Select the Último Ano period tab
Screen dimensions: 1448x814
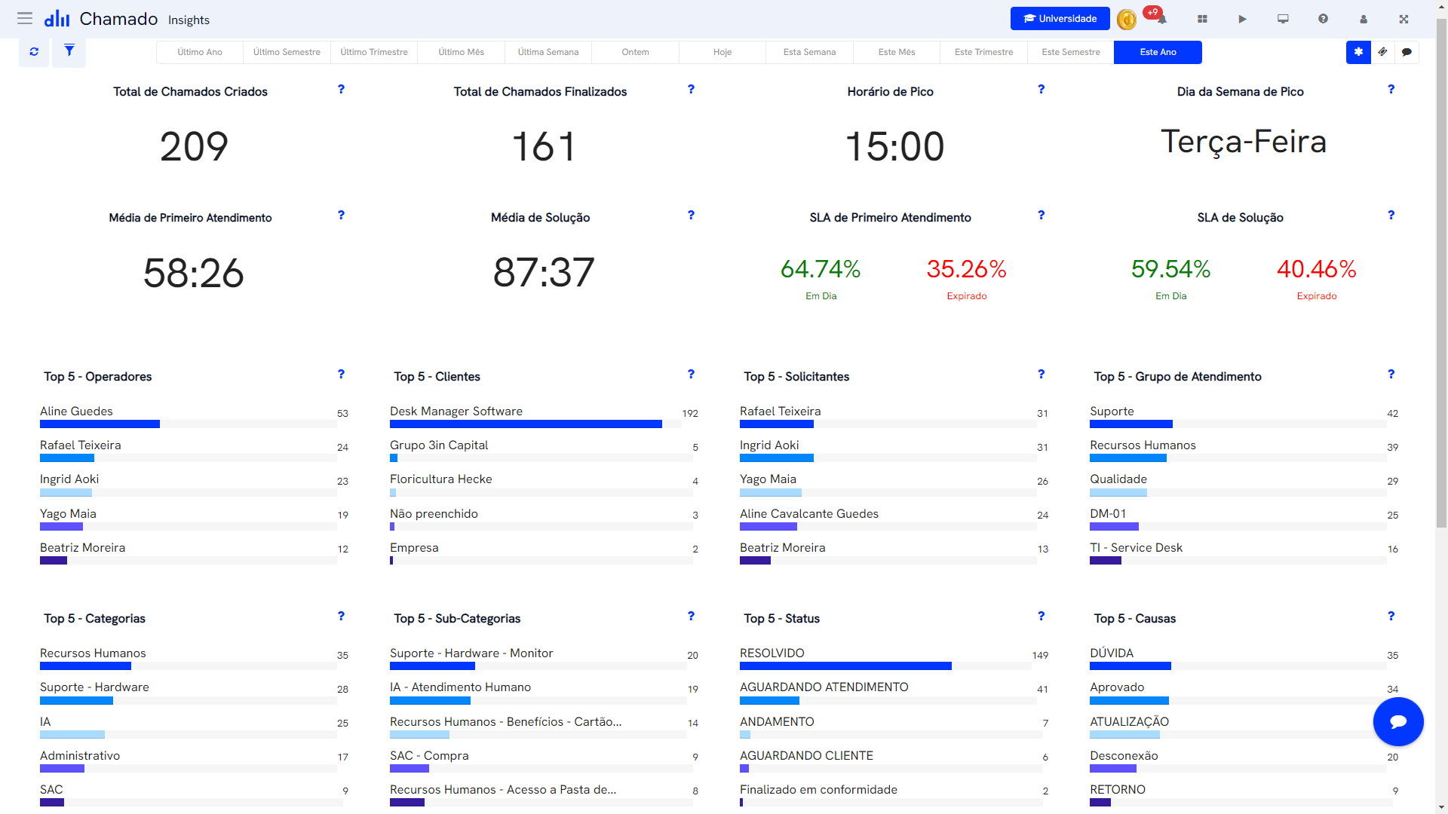(x=200, y=52)
